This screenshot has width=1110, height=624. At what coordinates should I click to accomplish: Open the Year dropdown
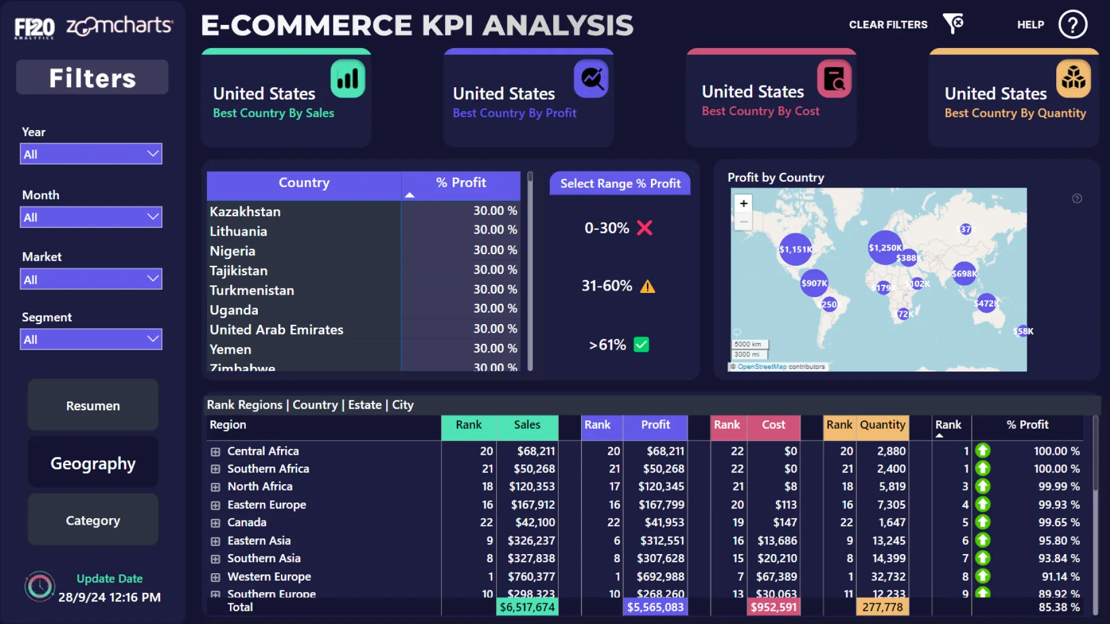(x=91, y=154)
